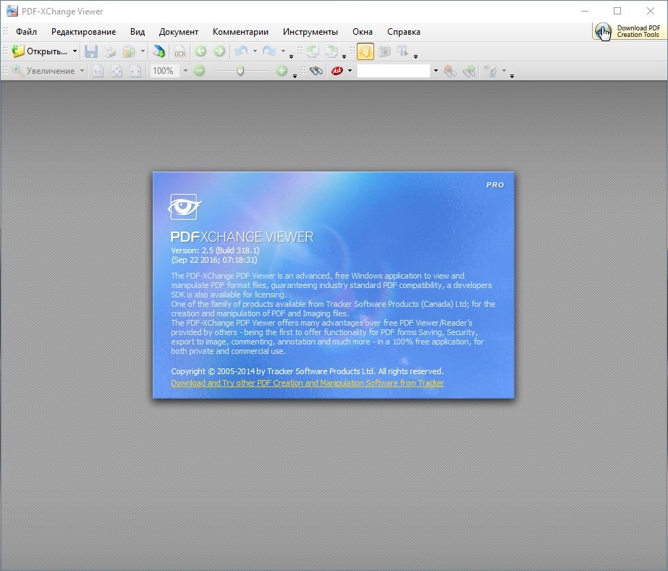Open the rotate toolbar overflow options arrow

[344, 56]
